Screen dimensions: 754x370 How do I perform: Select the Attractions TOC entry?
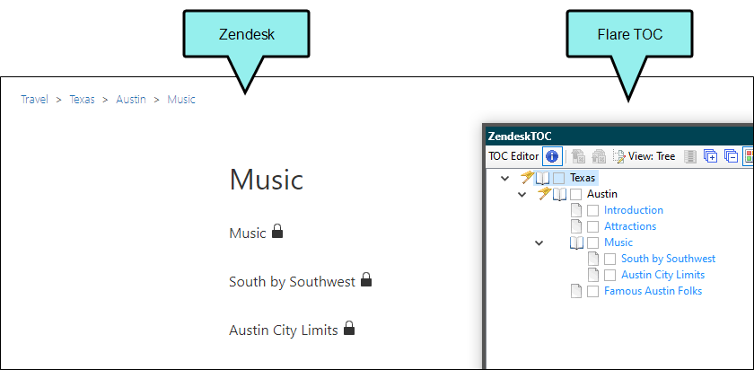pos(630,226)
